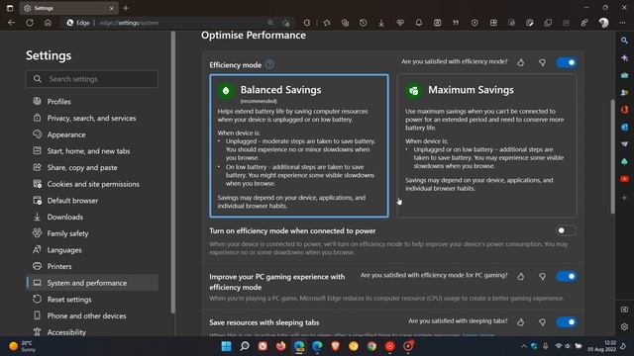This screenshot has height=356, width=634.
Task: Open Profiles settings
Action: [92, 101]
